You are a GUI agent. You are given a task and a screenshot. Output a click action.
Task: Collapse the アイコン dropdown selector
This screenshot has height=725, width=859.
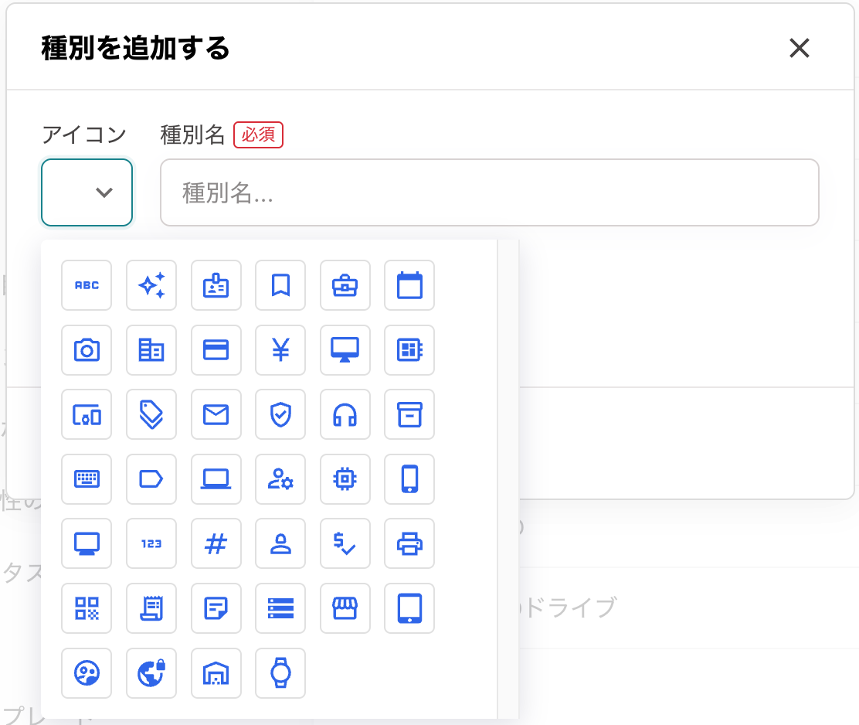click(87, 192)
